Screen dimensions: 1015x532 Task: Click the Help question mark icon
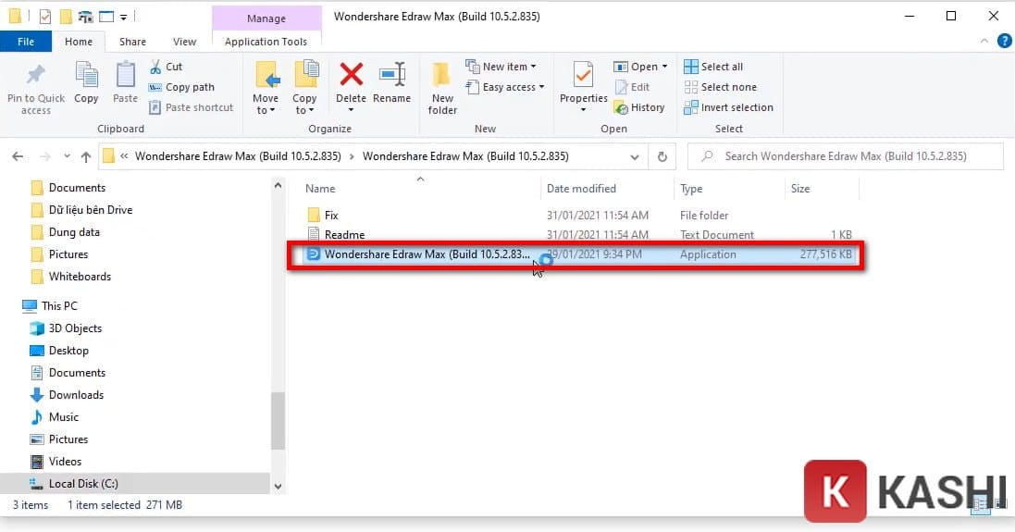tap(1004, 42)
